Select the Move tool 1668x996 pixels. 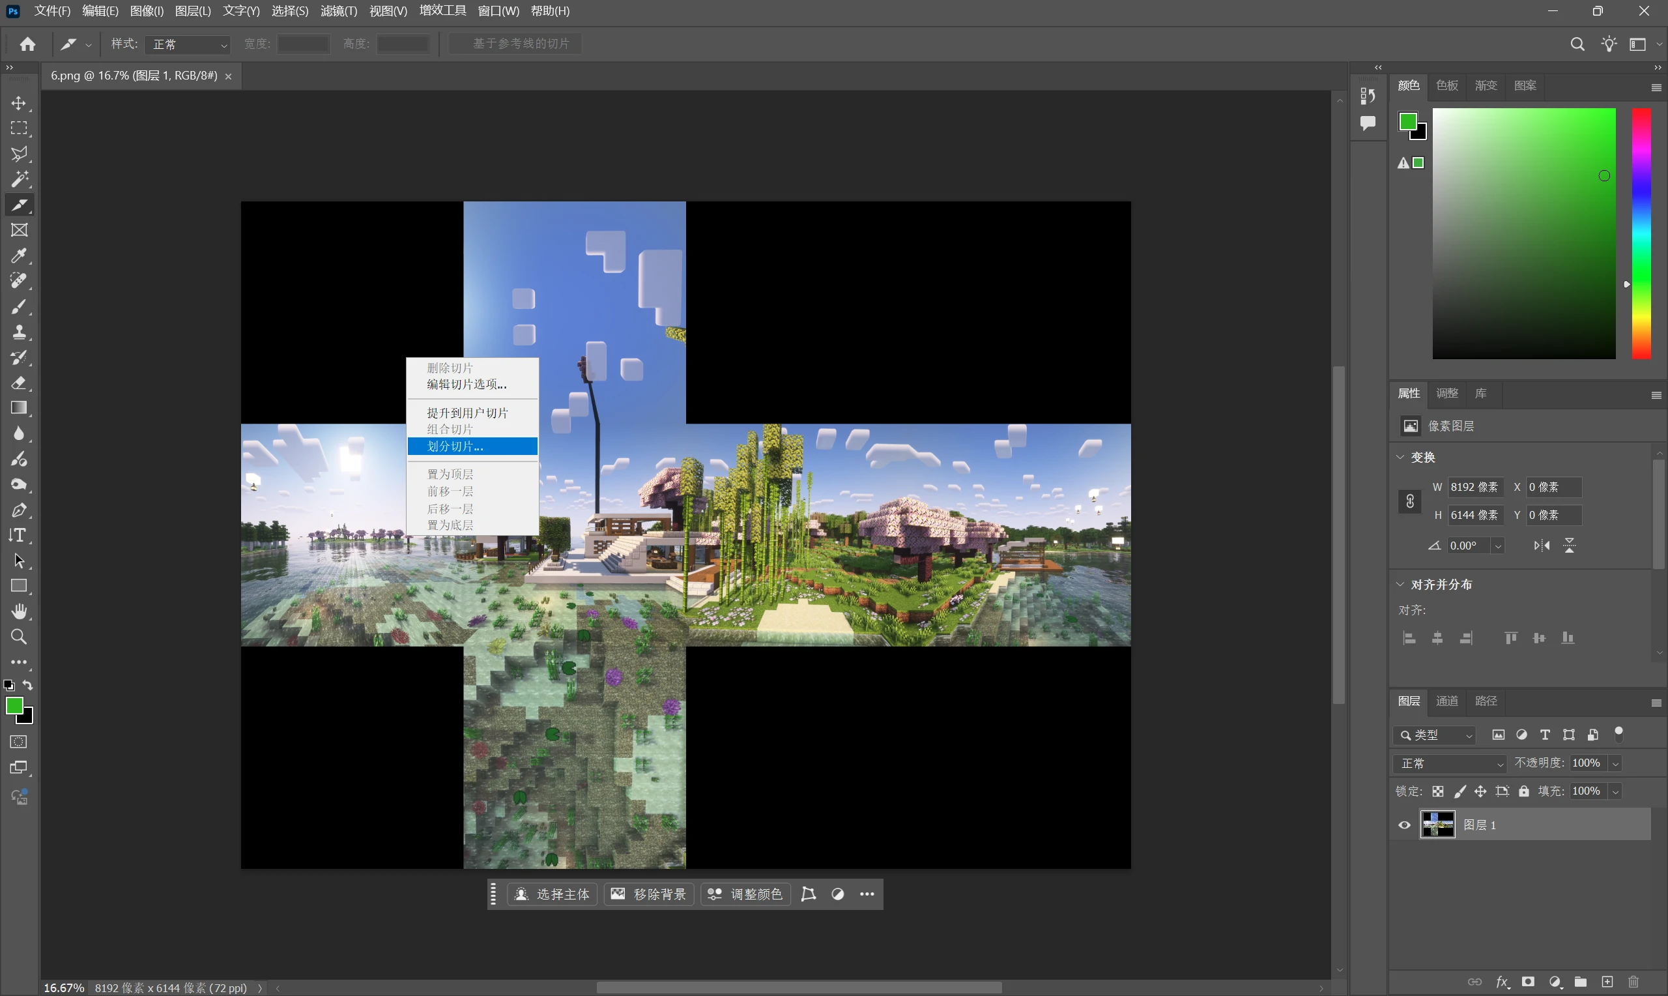pos(19,104)
